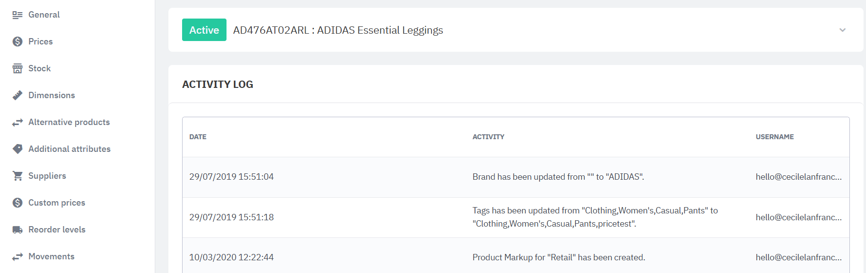Open the Movements menu item

(x=51, y=256)
